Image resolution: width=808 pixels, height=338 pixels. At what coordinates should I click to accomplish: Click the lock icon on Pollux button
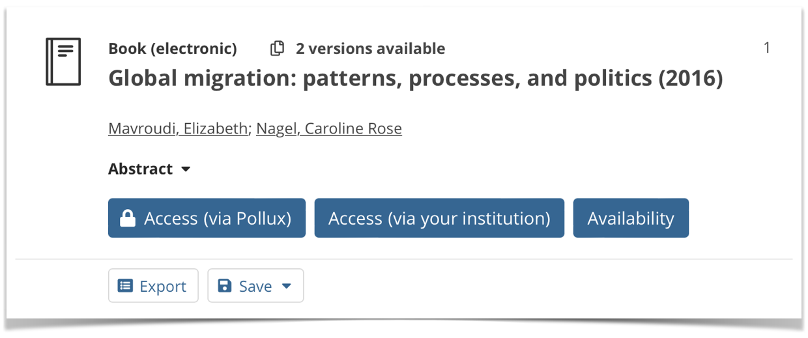pos(128,219)
